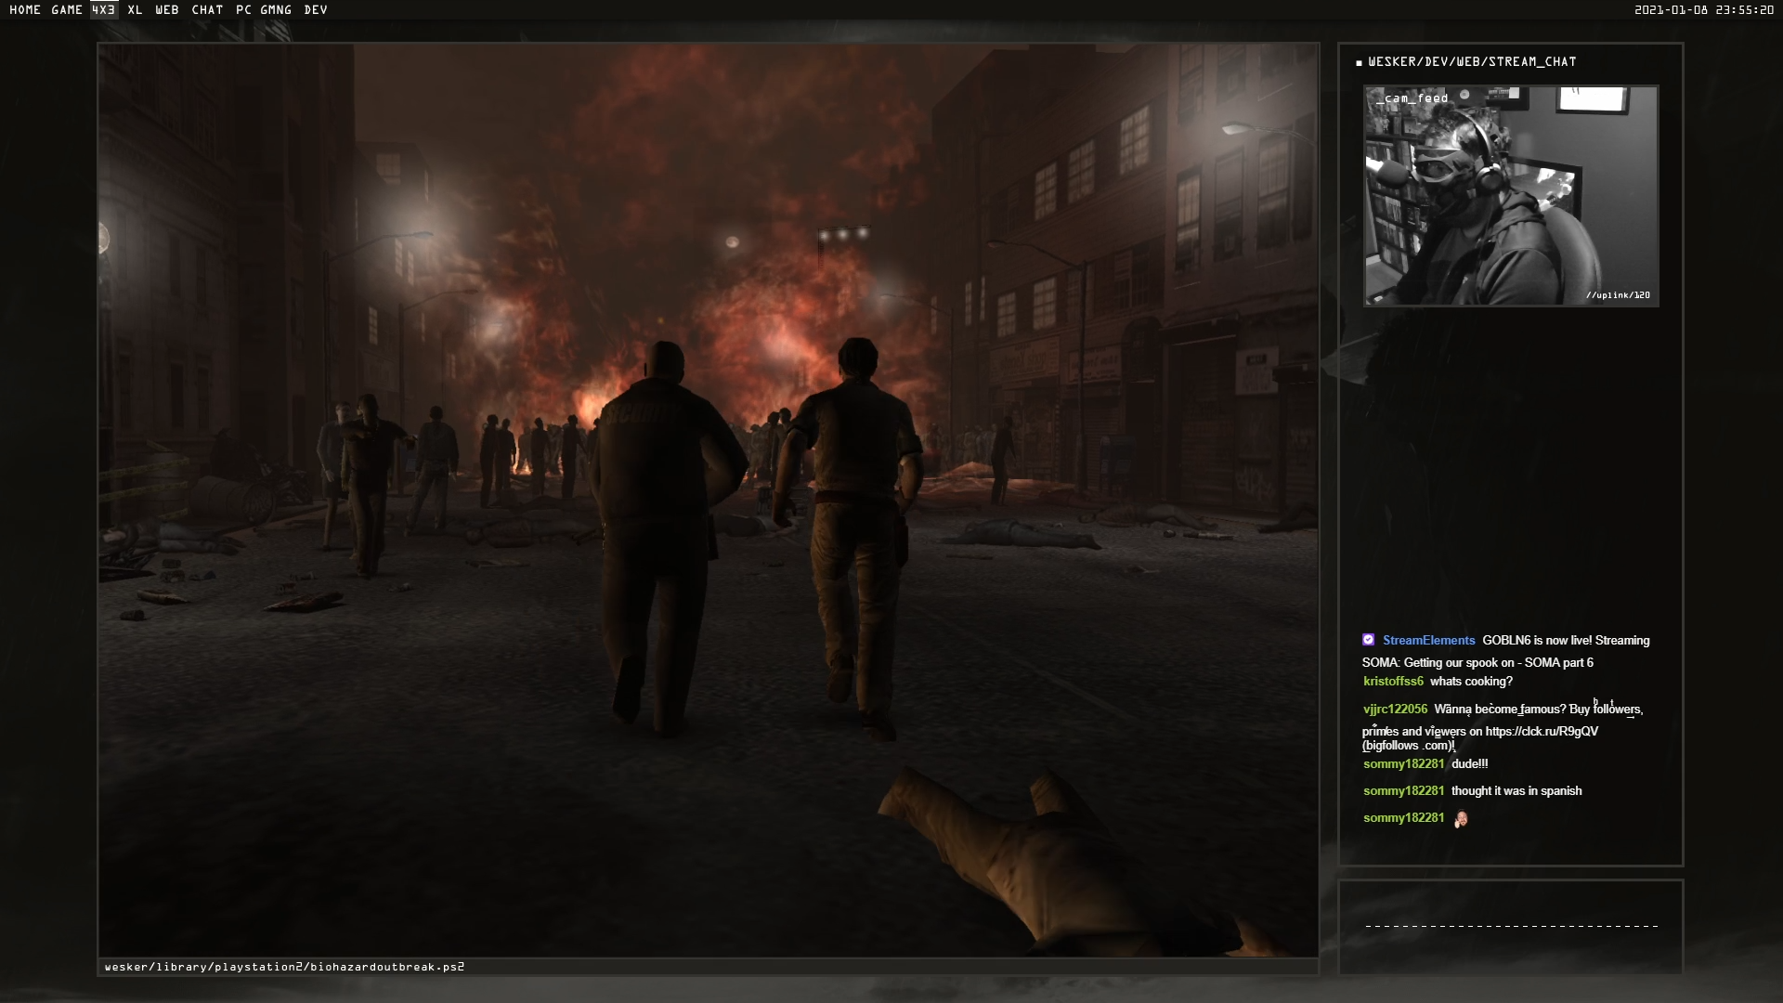Click the "(bigfollows .com)!" chat text
Viewport: 1783px width, 1003px height.
[x=1409, y=746]
